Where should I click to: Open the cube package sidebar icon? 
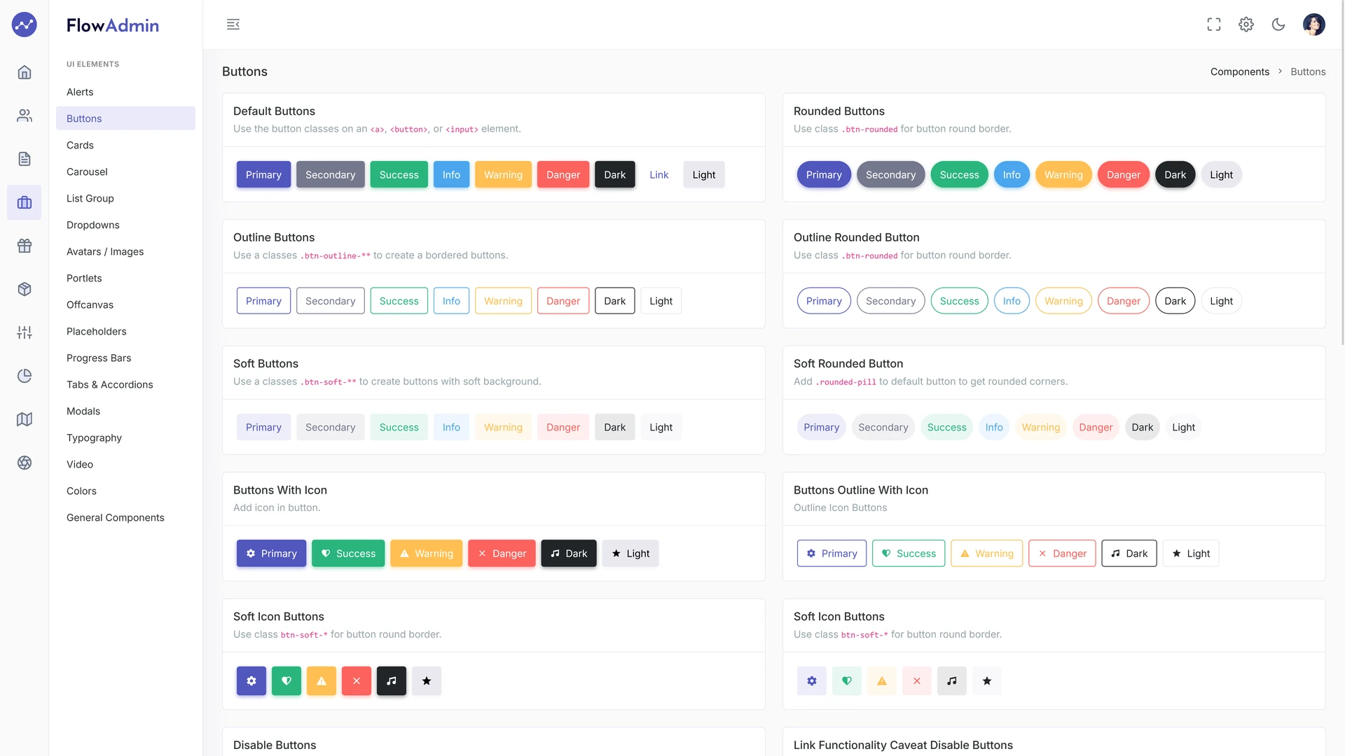[25, 289]
